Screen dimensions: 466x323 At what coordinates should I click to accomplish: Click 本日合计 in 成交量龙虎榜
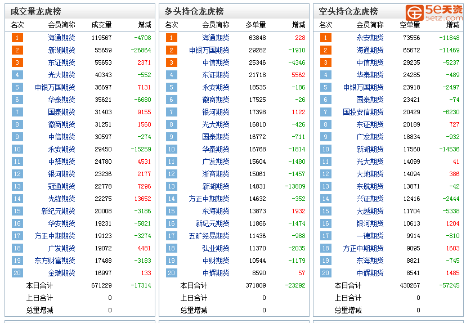point(39,285)
